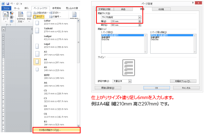
Task: Click the OK button in page setup
Action: click(157, 88)
